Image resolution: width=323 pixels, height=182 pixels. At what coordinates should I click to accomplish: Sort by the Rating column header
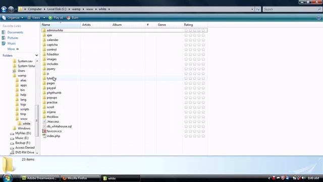(x=195, y=25)
